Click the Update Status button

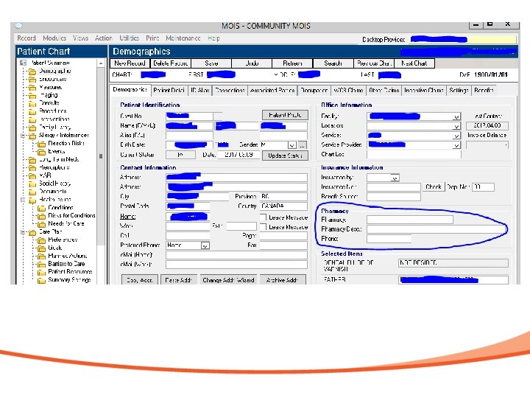pos(285,156)
